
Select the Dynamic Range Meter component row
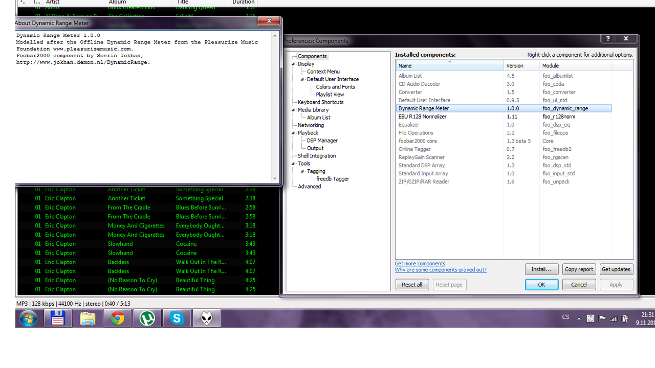[x=504, y=108]
